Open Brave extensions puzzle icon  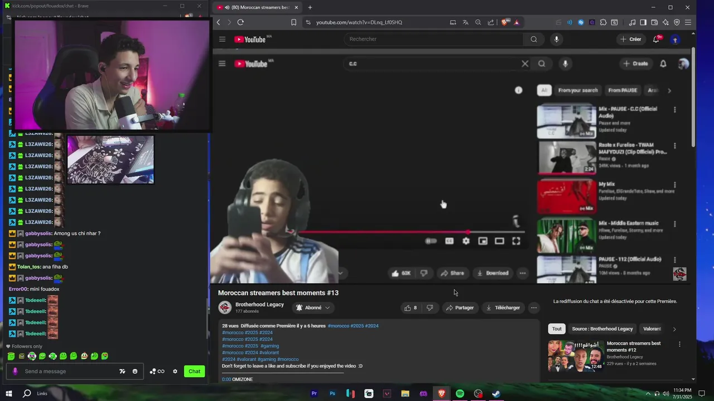(x=603, y=22)
